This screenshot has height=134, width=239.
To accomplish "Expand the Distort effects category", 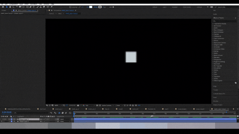I will [213, 41].
